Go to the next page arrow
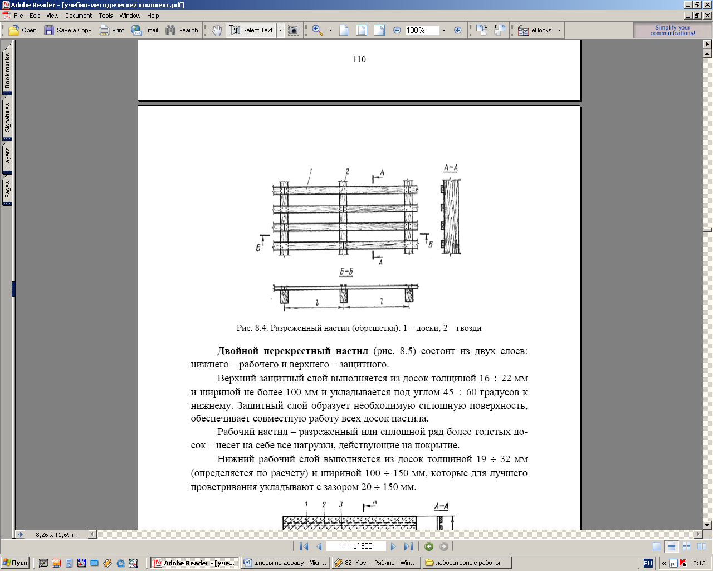 pyautogui.click(x=393, y=546)
